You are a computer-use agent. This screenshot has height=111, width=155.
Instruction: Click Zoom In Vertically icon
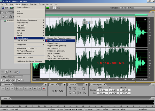tap(80, 93)
